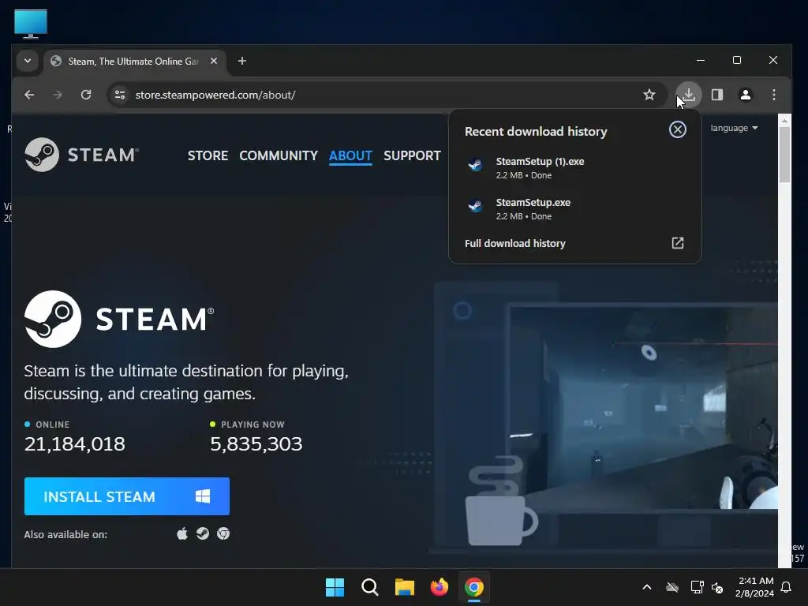Open the tab search dropdown arrow
Image resolution: width=808 pixels, height=606 pixels.
[28, 61]
